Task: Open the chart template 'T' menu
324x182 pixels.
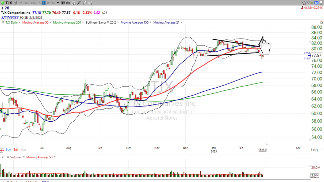Action: [63, 3]
